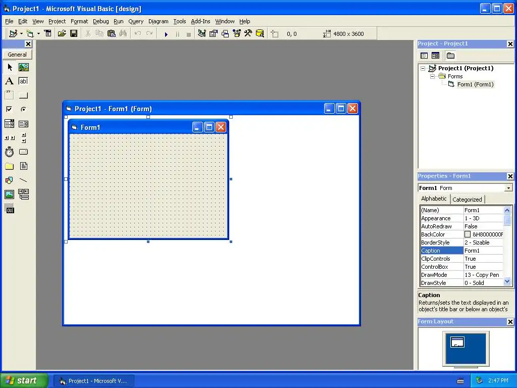Collapse the Forms folder node
The height and width of the screenshot is (388, 517).
(432, 77)
